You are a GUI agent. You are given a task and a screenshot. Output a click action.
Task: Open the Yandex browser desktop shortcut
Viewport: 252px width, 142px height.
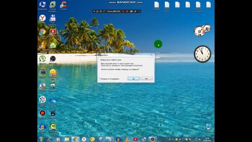(x=43, y=19)
